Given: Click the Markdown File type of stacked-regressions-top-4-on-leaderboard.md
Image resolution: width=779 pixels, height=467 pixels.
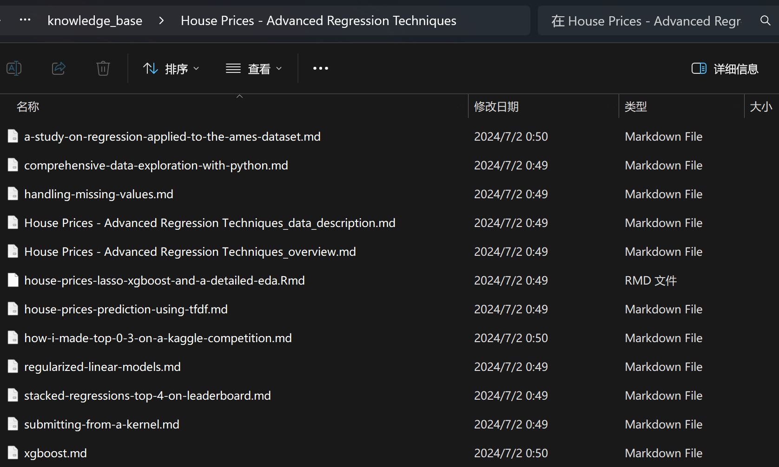Looking at the screenshot, I should pyautogui.click(x=663, y=396).
